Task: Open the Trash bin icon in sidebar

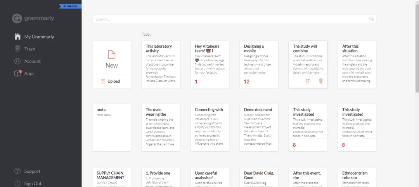Action: pos(17,49)
